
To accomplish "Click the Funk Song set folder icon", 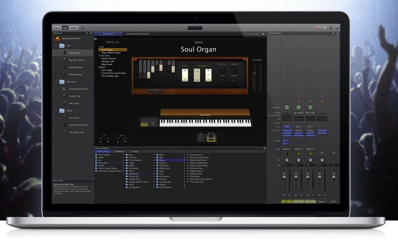I will click(x=62, y=82).
